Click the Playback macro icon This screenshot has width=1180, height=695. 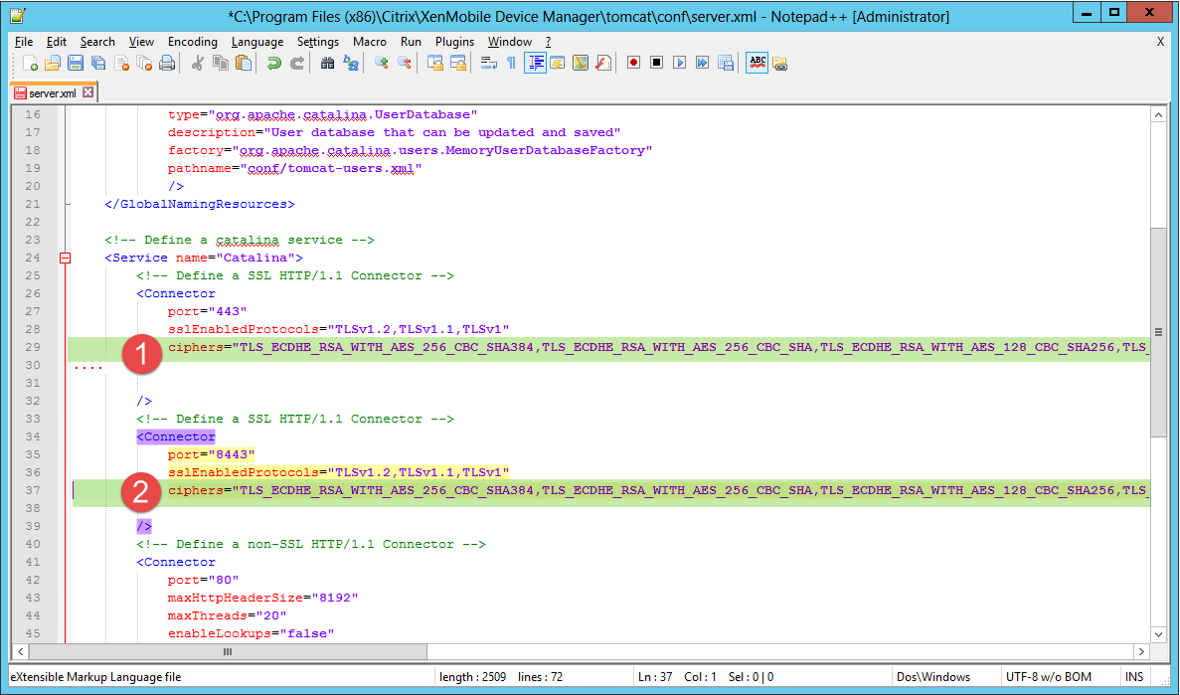click(680, 64)
